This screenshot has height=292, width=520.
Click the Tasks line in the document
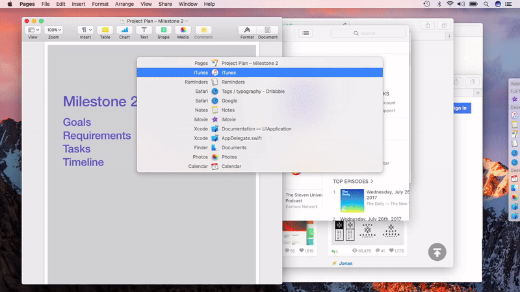click(77, 149)
